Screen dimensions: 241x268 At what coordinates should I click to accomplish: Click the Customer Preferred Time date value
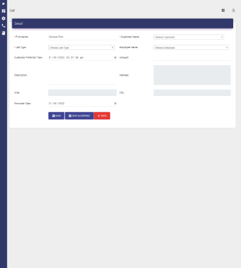(66, 57)
